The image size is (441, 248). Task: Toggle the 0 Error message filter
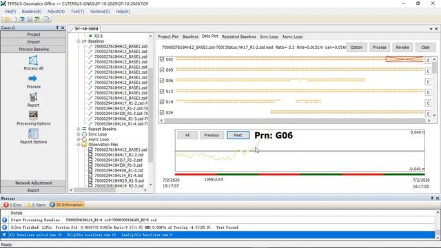(12, 205)
